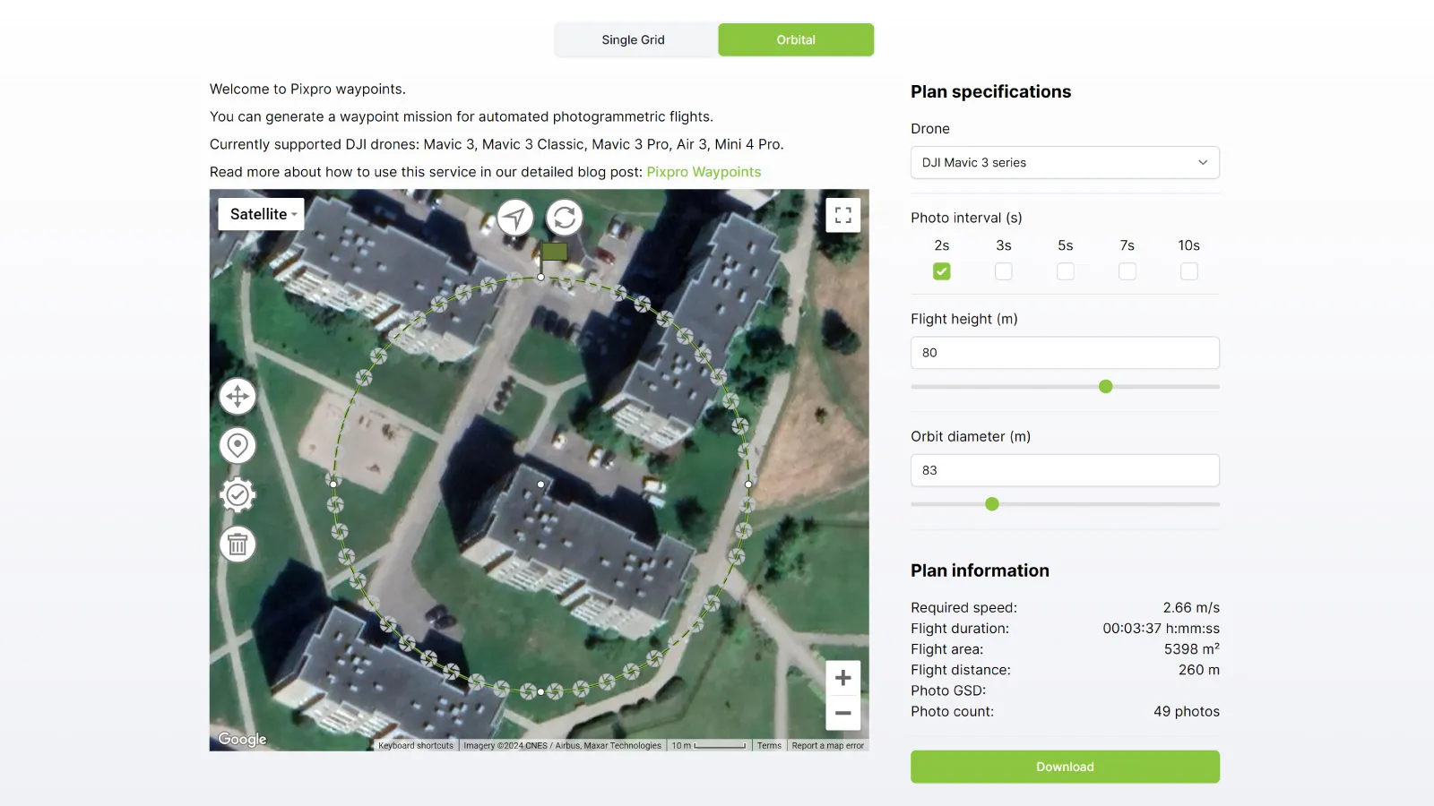Check the 2s photo interval box

941,271
